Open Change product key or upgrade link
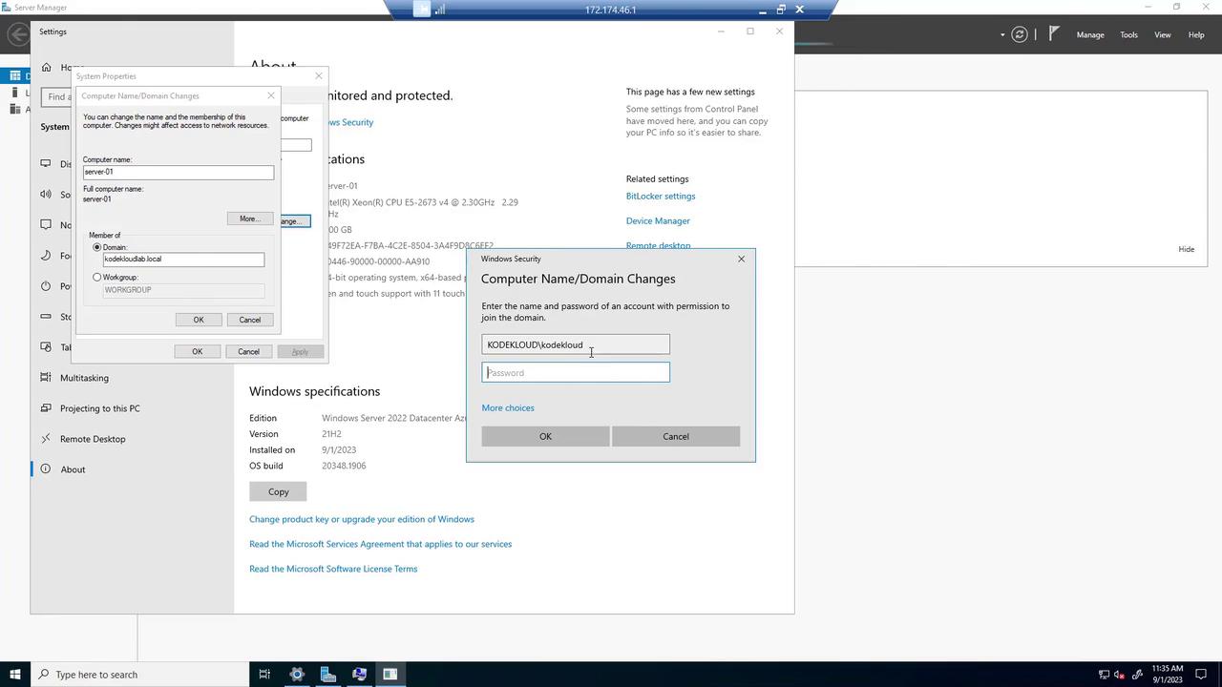The height and width of the screenshot is (687, 1222). pos(362,519)
